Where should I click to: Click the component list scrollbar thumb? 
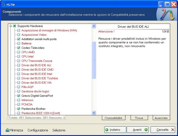pyautogui.click(x=94, y=60)
